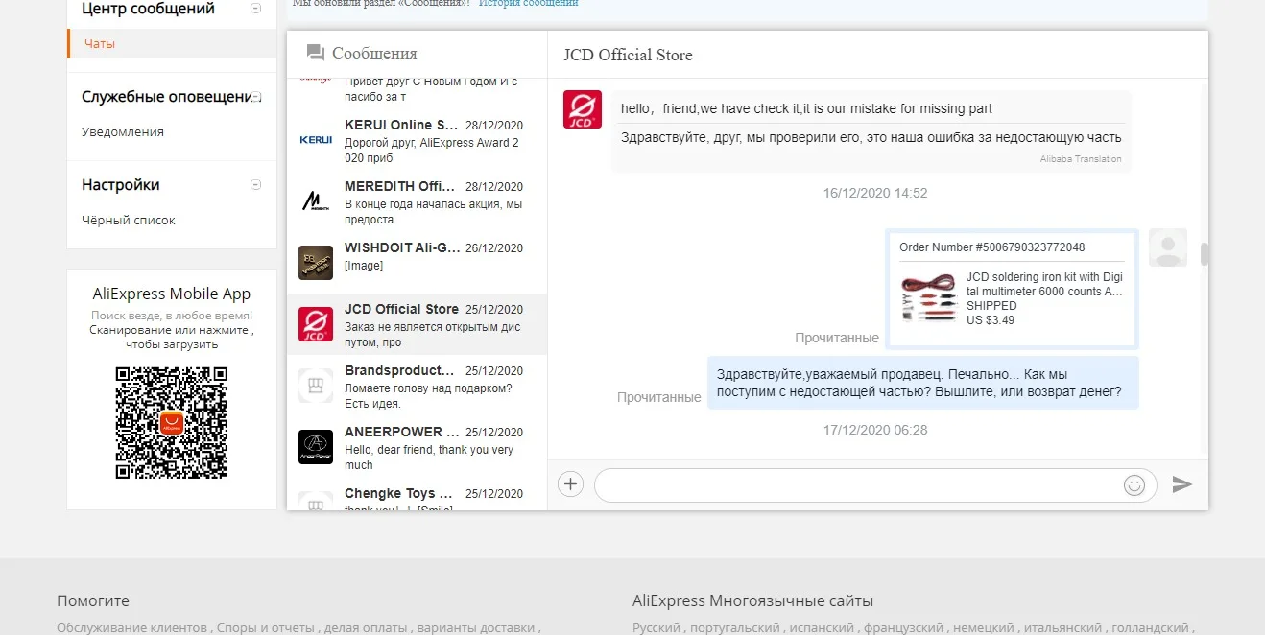Open the emoji smiley picker
Image resolution: width=1265 pixels, height=635 pixels.
coord(1134,485)
